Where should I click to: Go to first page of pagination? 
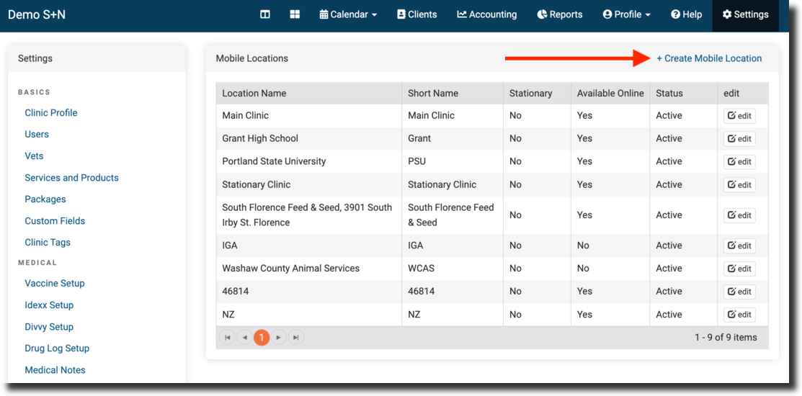(x=227, y=338)
